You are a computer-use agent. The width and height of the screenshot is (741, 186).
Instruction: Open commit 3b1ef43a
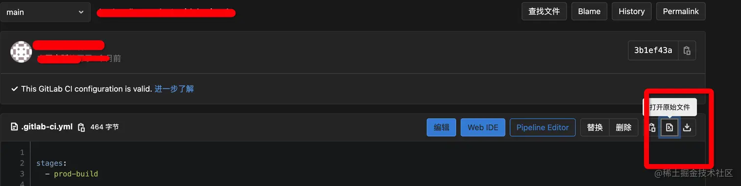653,50
